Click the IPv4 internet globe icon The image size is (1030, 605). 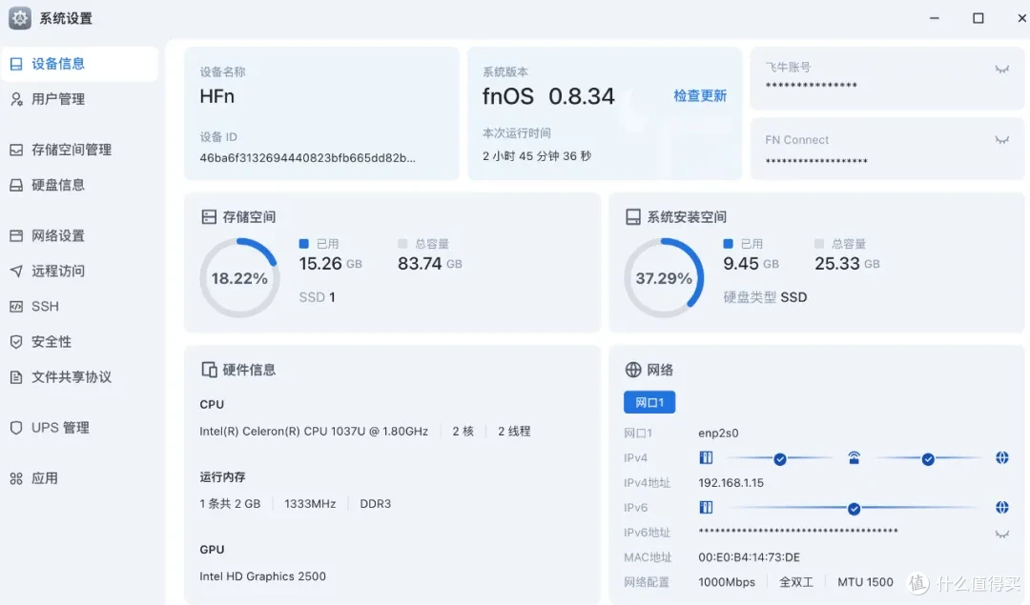1001,458
